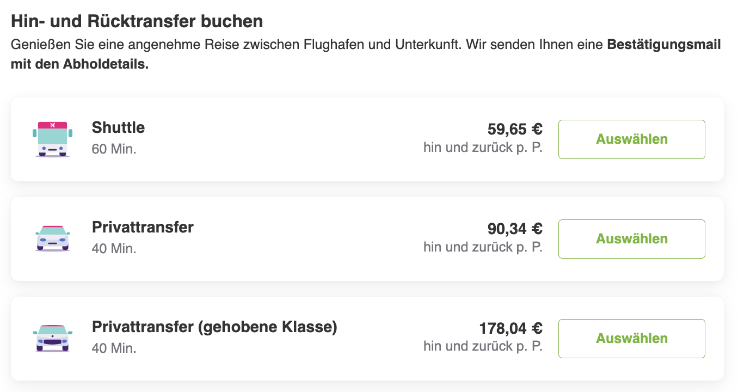Click the Privattransfer (gehobene Klasse) title
Viewport: 738px width, 392px height.
coord(215,327)
